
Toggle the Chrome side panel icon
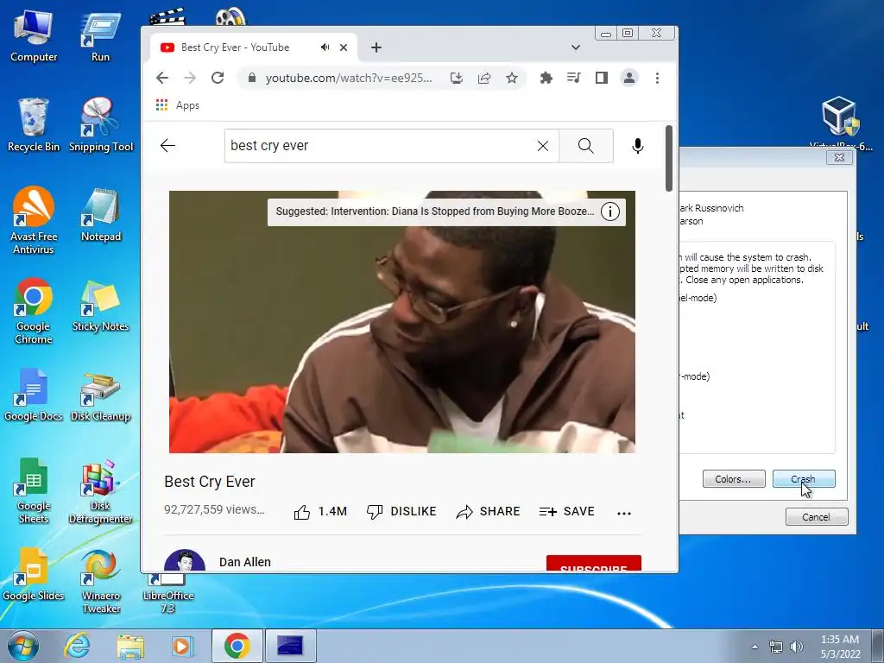tap(602, 78)
